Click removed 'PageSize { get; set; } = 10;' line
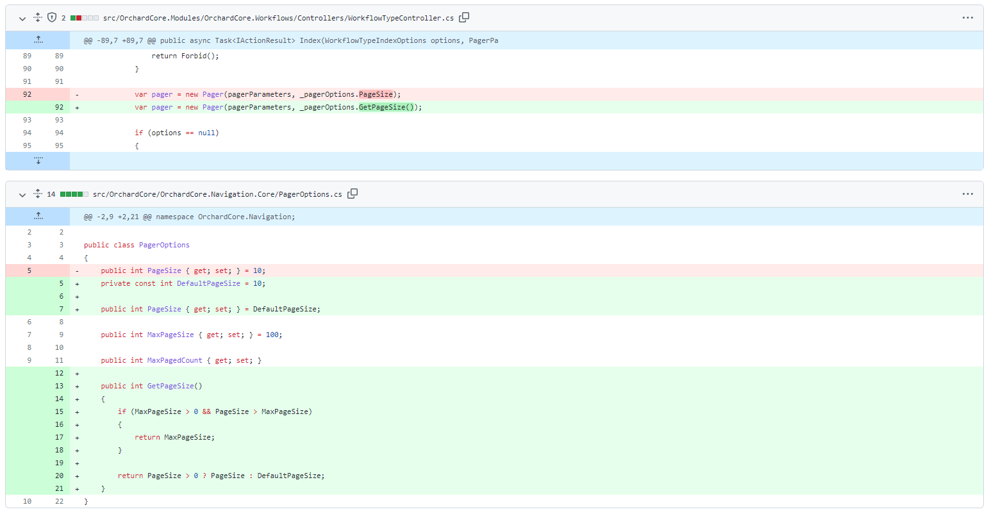 coord(183,270)
